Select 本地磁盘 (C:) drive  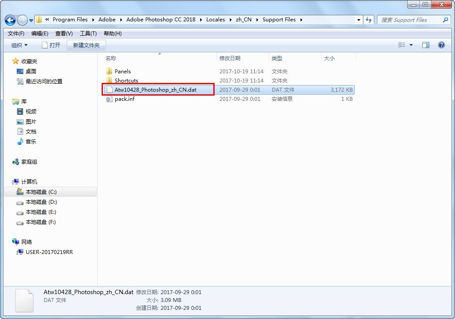click(51, 192)
